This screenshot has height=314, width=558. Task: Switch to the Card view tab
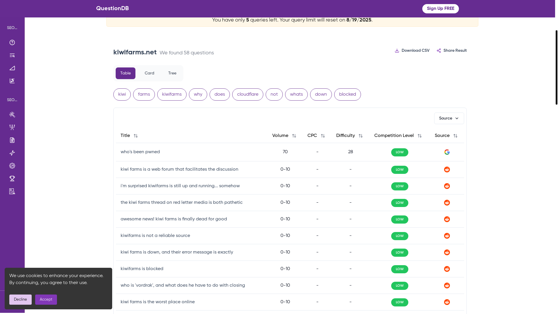pyautogui.click(x=149, y=73)
